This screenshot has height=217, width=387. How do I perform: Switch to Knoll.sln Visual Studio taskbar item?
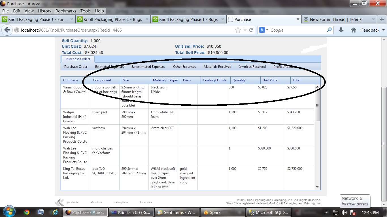(131, 212)
